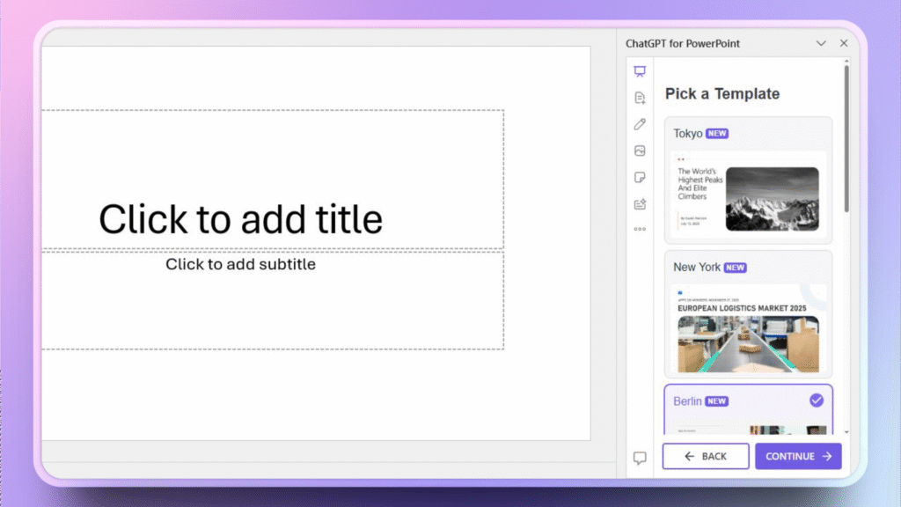Go back using the BACK button

click(705, 456)
